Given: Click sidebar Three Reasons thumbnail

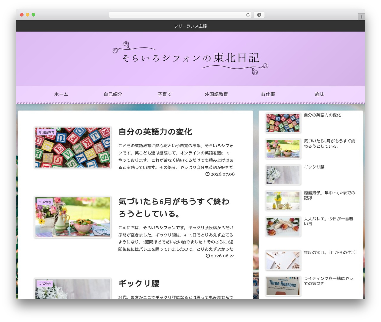Looking at the screenshot, I should (x=283, y=286).
